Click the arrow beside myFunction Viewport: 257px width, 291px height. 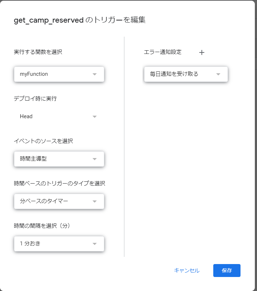(x=95, y=74)
